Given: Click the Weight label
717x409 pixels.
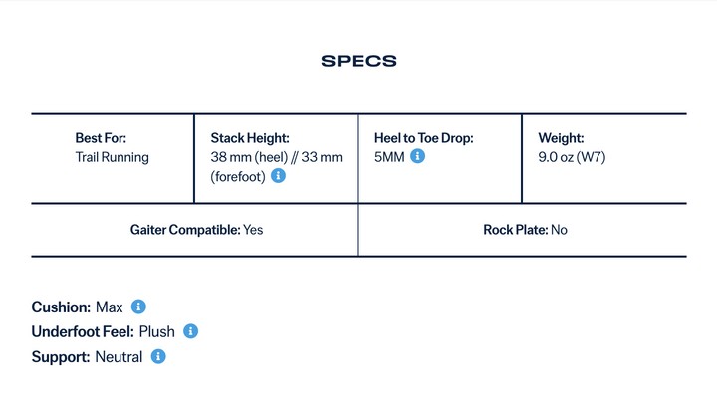Looking at the screenshot, I should click(561, 139).
